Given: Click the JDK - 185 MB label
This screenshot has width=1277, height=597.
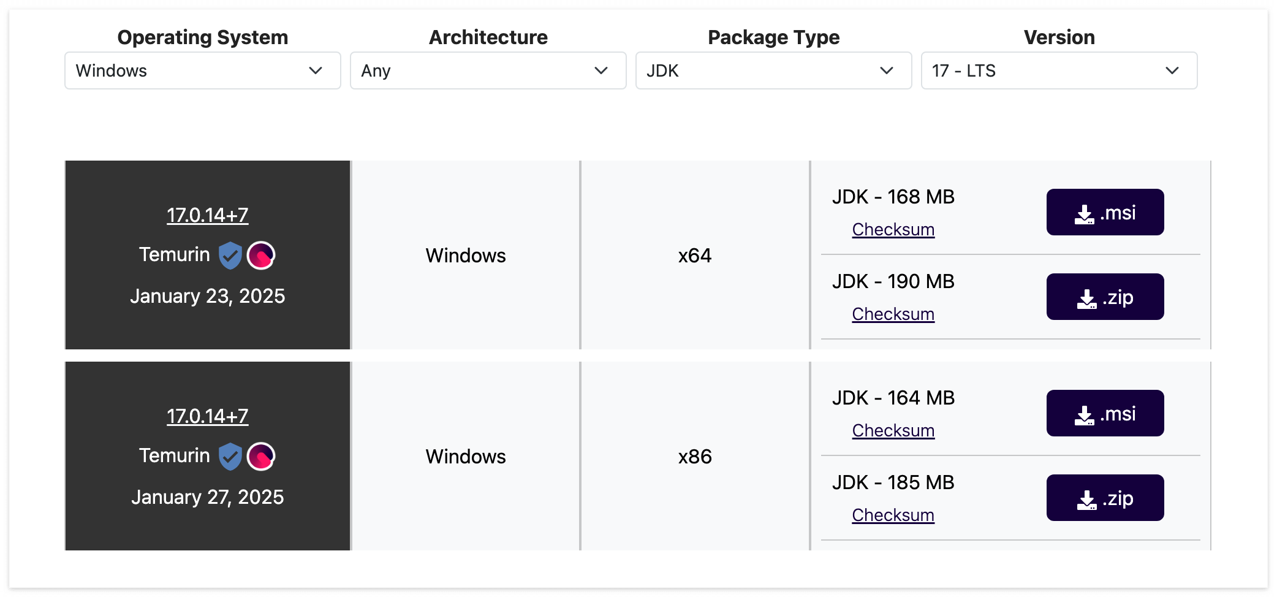Looking at the screenshot, I should pos(893,482).
